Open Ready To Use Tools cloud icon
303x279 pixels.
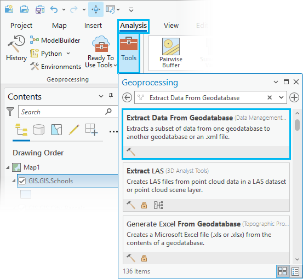[101, 44]
